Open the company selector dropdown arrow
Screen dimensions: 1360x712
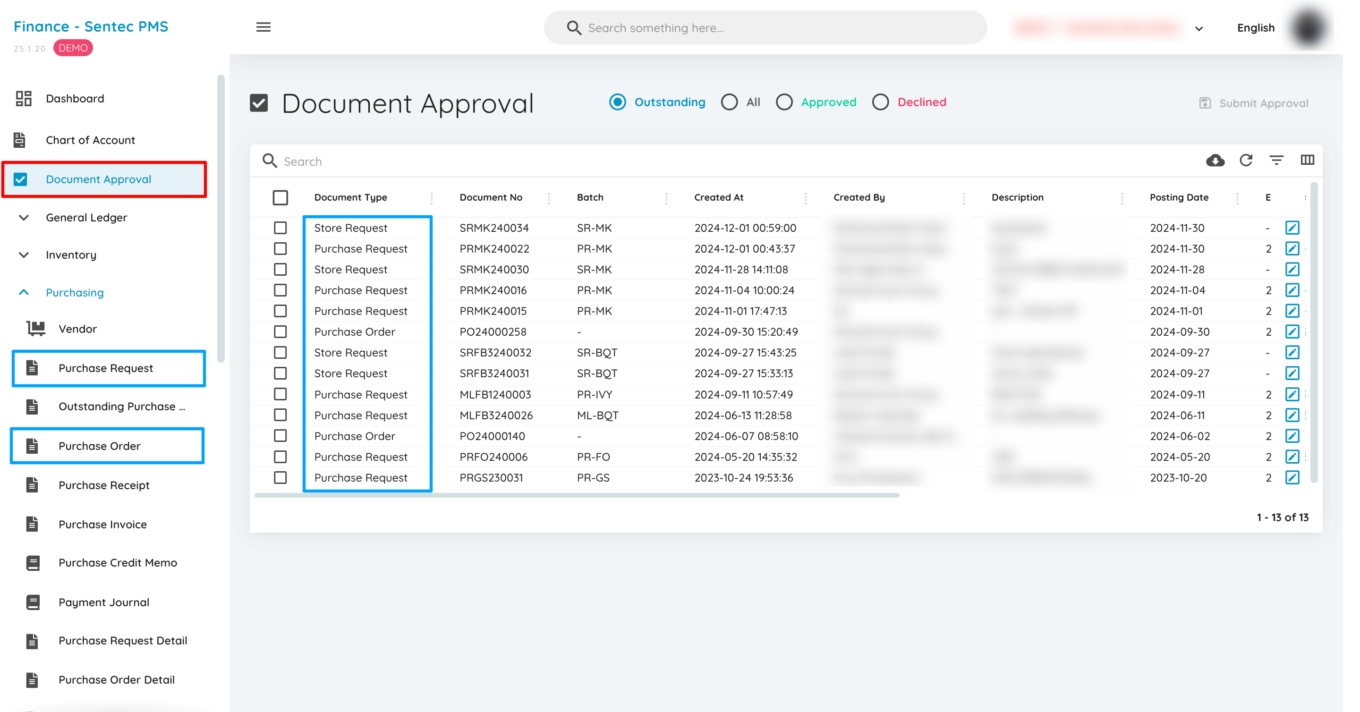click(x=1199, y=28)
